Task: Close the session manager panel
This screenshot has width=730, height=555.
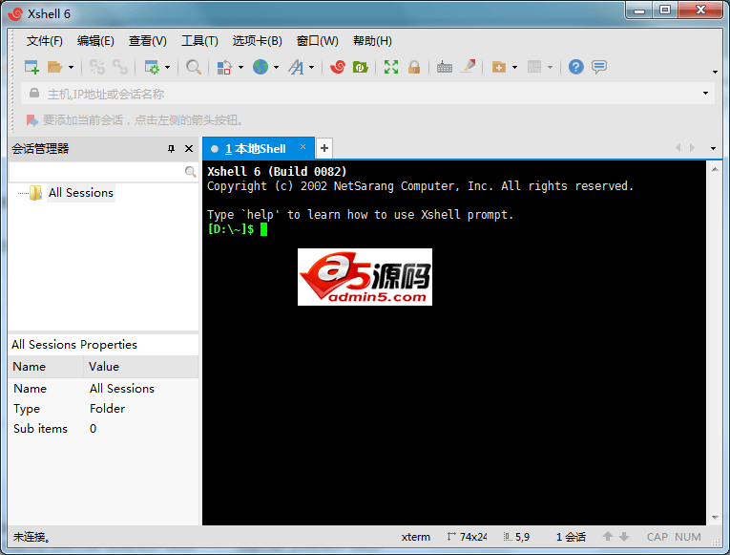Action: coord(189,149)
